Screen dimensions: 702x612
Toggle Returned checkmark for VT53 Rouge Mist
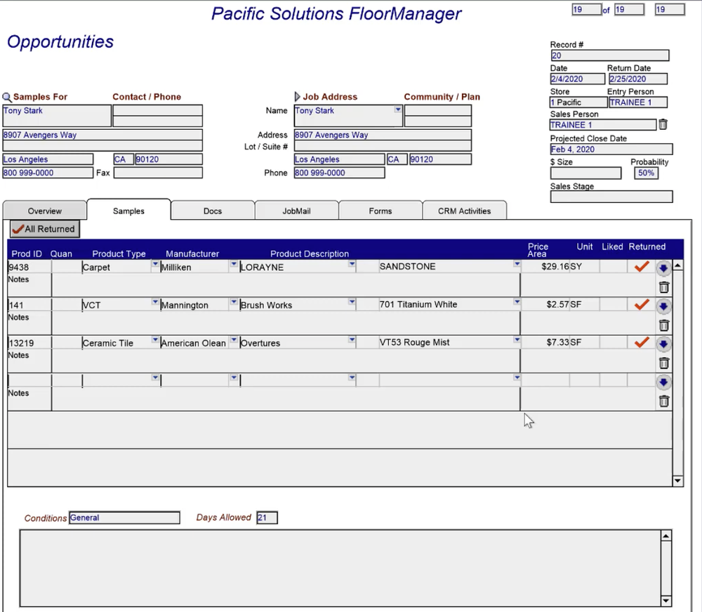click(x=642, y=342)
